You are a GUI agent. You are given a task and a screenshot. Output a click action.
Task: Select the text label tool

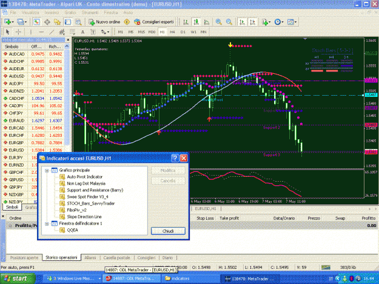[x=93, y=32]
